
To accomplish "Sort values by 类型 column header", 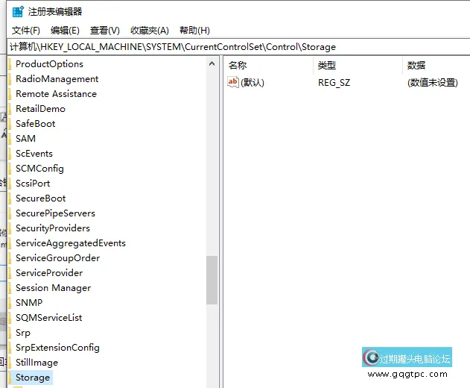I will pos(327,66).
